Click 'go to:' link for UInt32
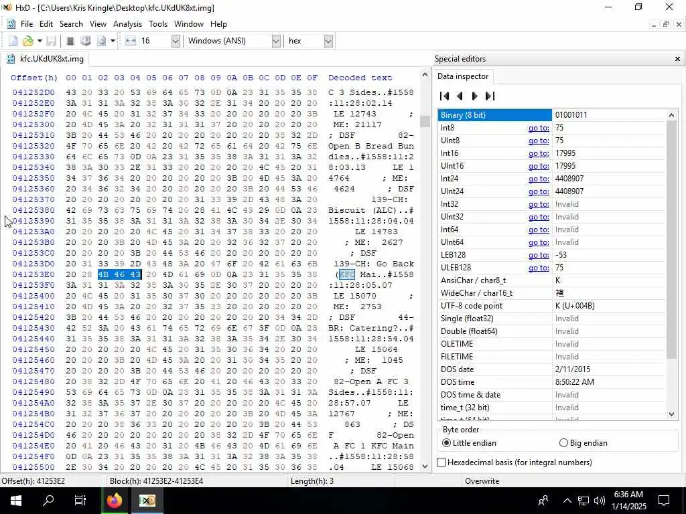The height and width of the screenshot is (514, 686). (539, 217)
